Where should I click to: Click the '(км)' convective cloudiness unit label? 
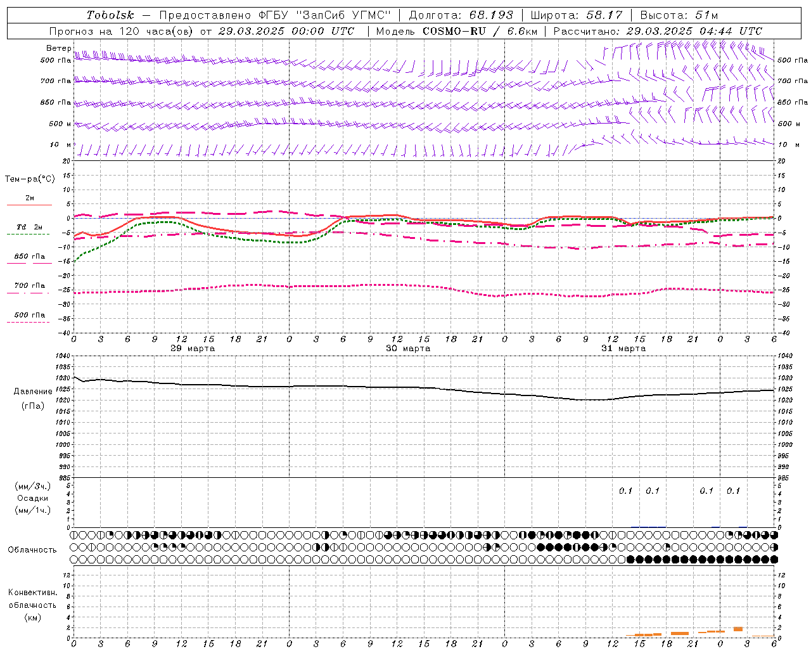(x=33, y=617)
